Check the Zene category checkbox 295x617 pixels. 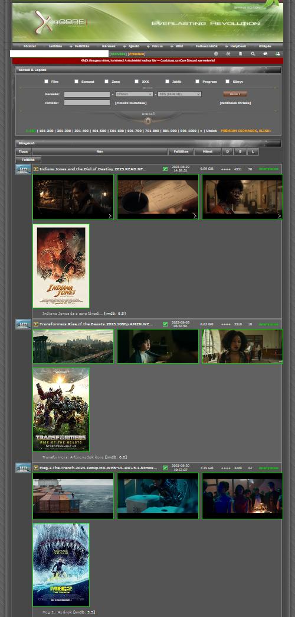[x=106, y=82]
